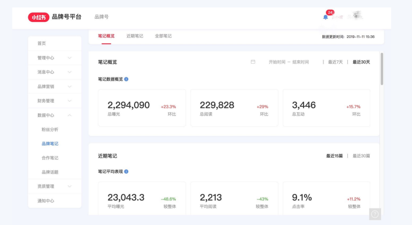
Task: Click the notification badge 24
Action: point(330,12)
